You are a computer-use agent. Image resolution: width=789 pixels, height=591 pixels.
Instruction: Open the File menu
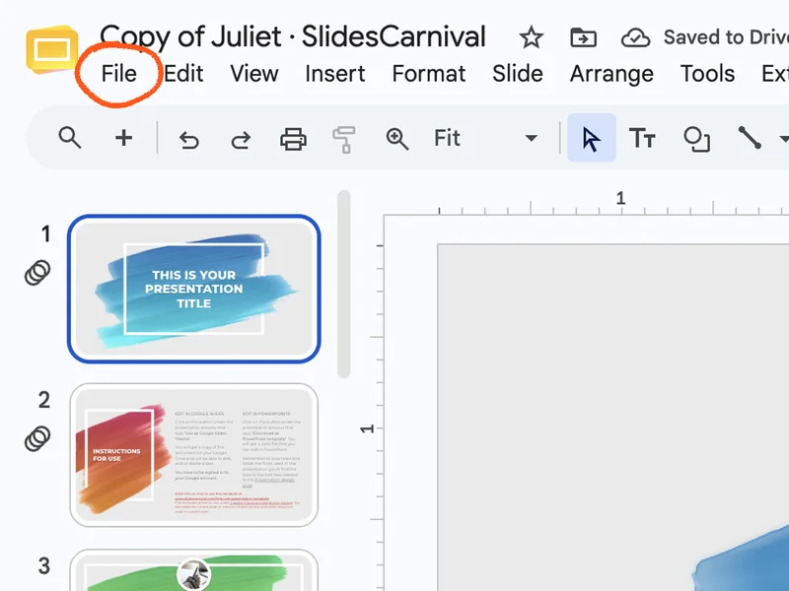(x=119, y=74)
